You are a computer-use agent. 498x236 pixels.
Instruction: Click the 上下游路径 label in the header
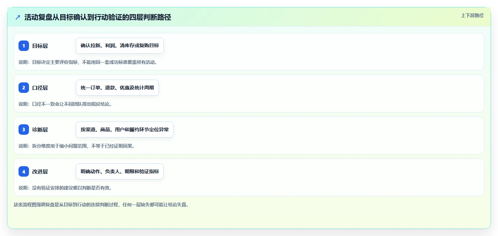point(472,15)
